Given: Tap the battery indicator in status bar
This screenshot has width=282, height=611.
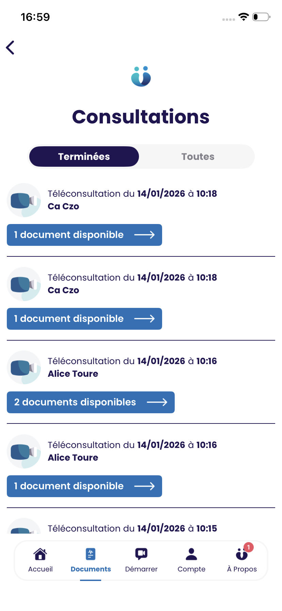Looking at the screenshot, I should (x=261, y=17).
